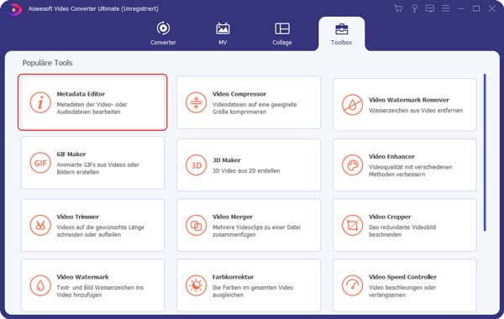Viewport: 504px width, 319px height.
Task: Click text '3D Video aus 2D erstellen'
Action: pyautogui.click(x=246, y=170)
